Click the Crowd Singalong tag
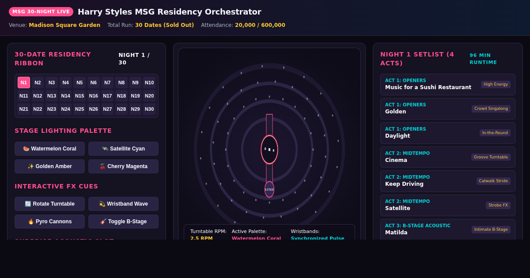This screenshot has height=278, width=530. [491, 109]
